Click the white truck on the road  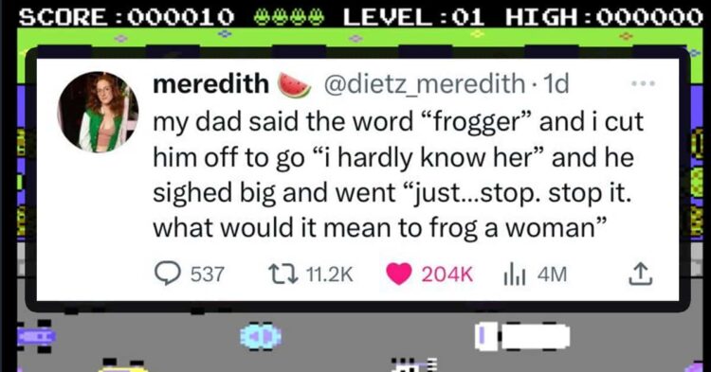click(522, 337)
